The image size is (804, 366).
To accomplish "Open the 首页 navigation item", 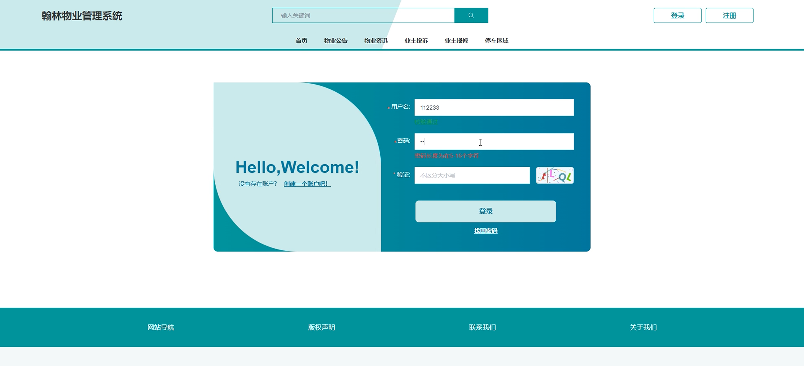I will pos(301,40).
